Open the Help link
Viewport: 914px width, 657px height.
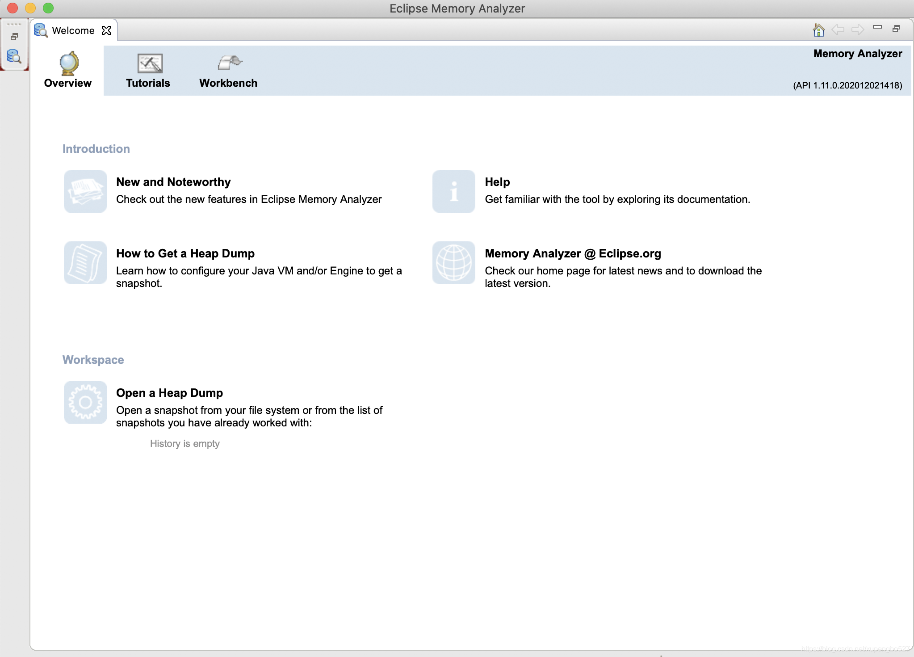pyautogui.click(x=497, y=182)
